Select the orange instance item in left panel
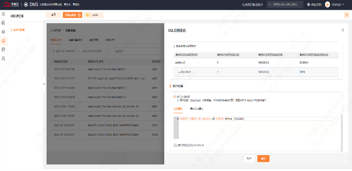 tap(19, 30)
